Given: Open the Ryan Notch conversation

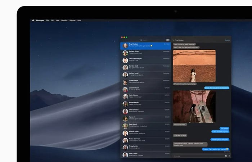Looking at the screenshot, I should (145, 126).
